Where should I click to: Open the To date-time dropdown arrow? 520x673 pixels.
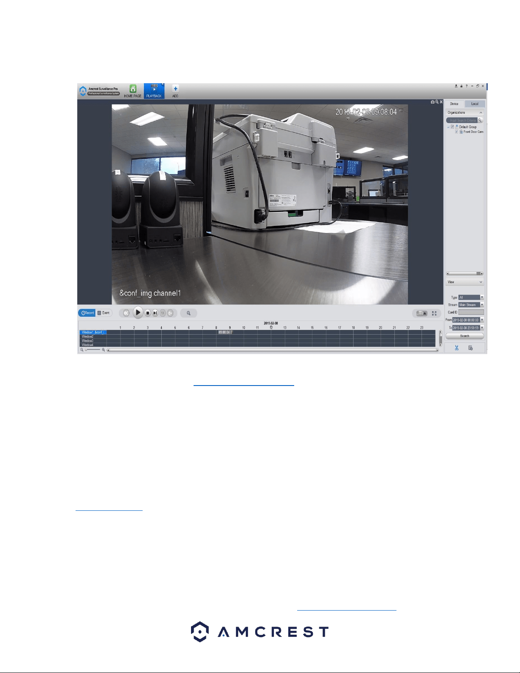(x=482, y=328)
